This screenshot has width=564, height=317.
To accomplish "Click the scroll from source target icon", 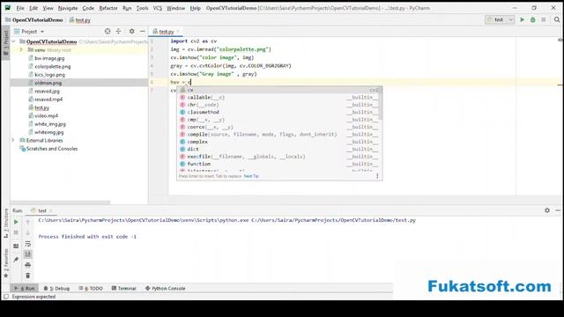I will (108, 32).
